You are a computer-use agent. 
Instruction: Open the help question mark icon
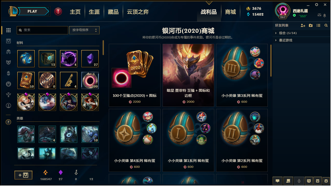tap(8, 122)
